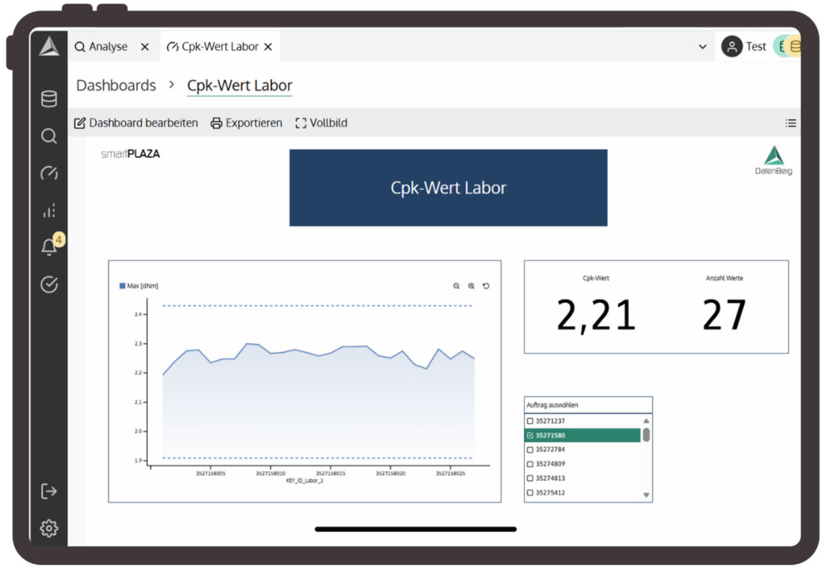Click the order list scrollbar thumb
831x572 pixels.
(646, 435)
